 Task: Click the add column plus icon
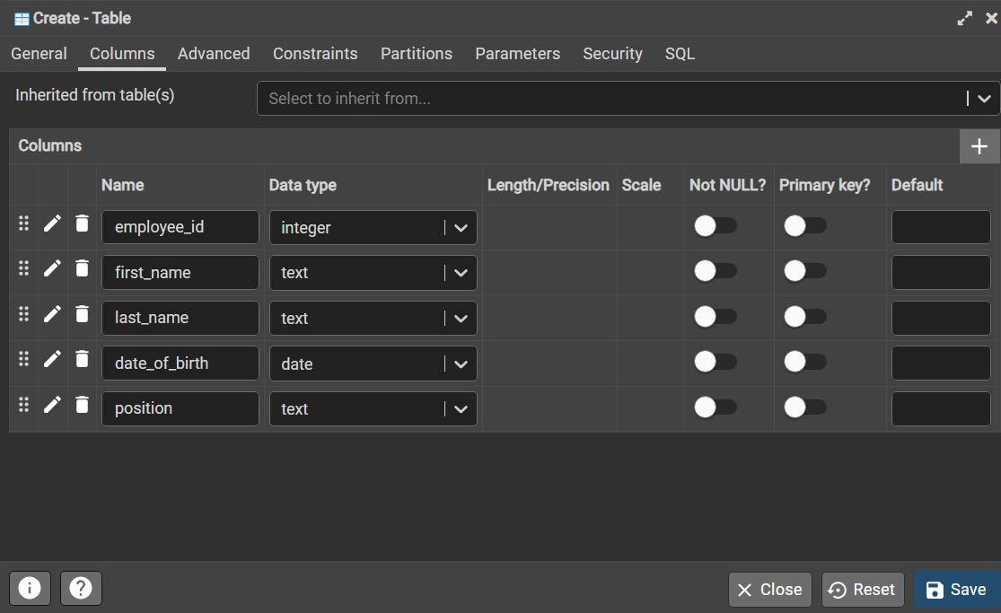coord(979,146)
